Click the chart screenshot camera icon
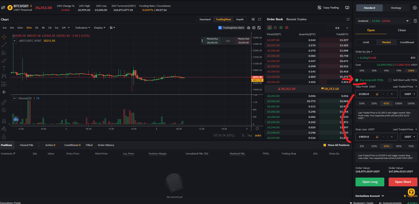Image resolution: width=419 pixels, height=204 pixels. click(249, 28)
